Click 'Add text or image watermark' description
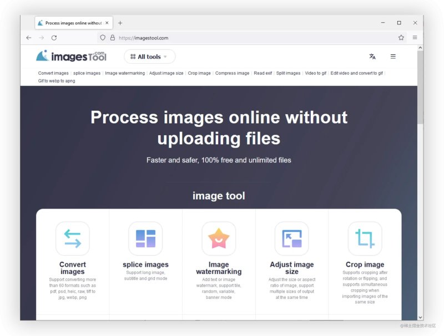The height and width of the screenshot is (336, 444). click(219, 288)
